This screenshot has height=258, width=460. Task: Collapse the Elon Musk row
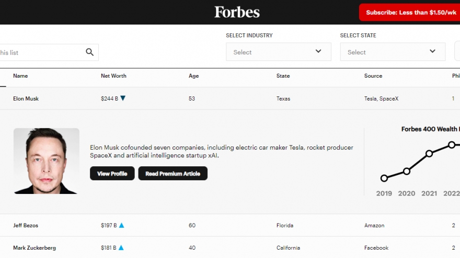[230, 99]
